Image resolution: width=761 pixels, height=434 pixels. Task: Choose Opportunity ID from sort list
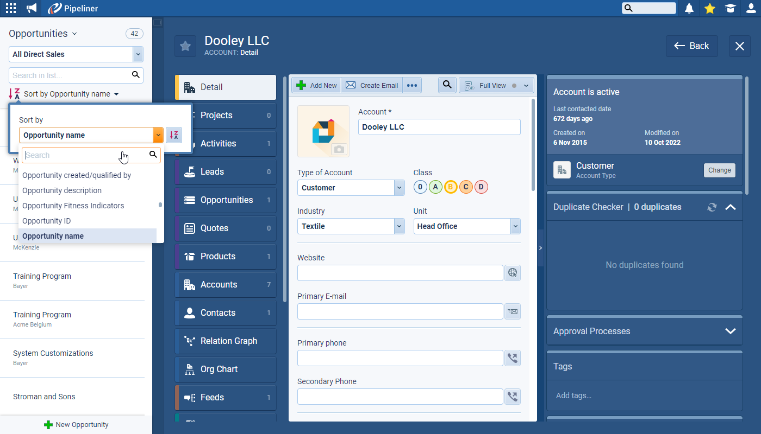[x=47, y=221]
